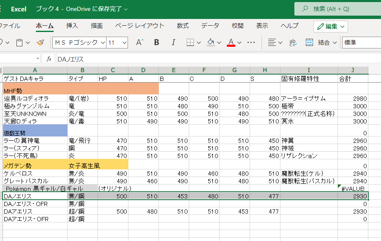Select the cell 辿異ルコディオラ
The image size is (381, 241).
[35, 99]
